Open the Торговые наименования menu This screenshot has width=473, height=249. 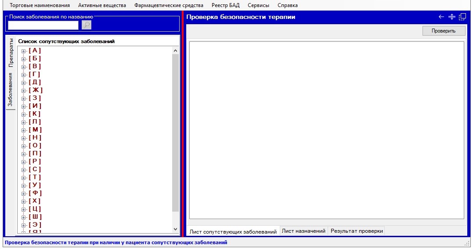click(40, 5)
